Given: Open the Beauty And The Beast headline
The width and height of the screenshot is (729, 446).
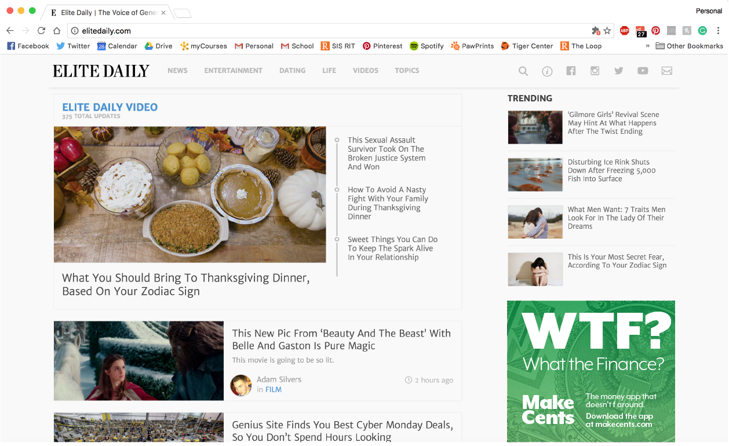Looking at the screenshot, I should coord(341,339).
